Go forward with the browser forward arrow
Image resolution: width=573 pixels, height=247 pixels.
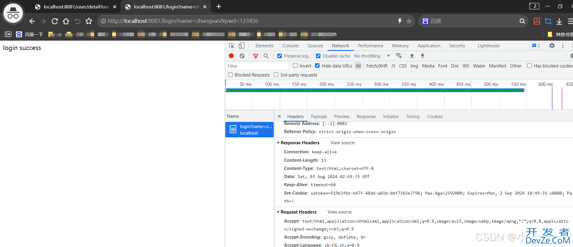click(x=43, y=21)
